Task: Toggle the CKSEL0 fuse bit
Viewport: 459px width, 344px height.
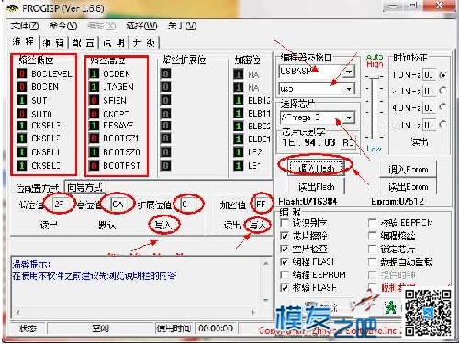Action: click(x=22, y=165)
